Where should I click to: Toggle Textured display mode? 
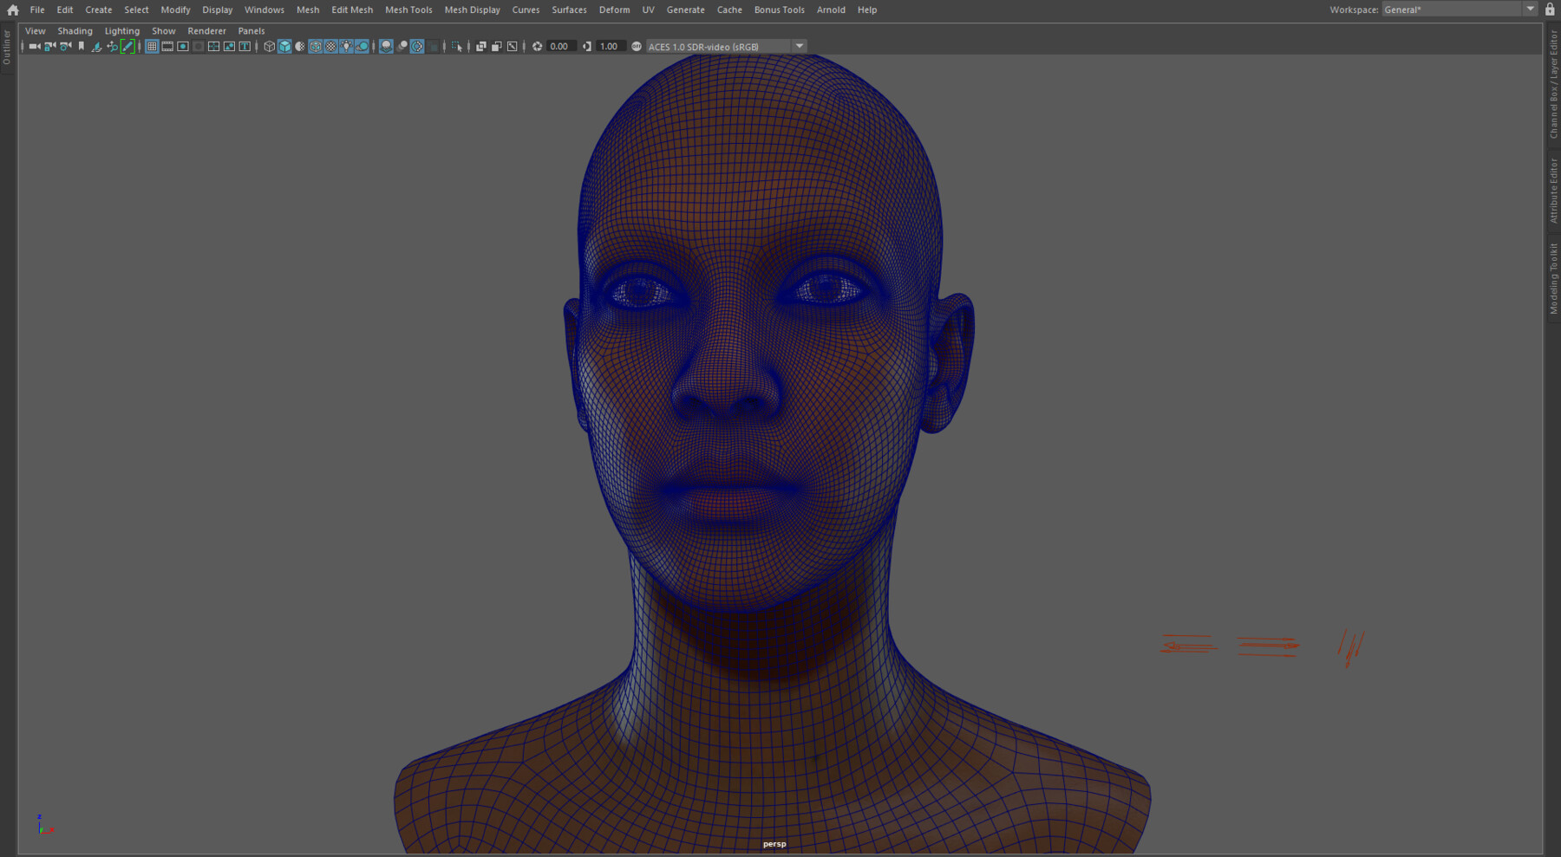[331, 47]
